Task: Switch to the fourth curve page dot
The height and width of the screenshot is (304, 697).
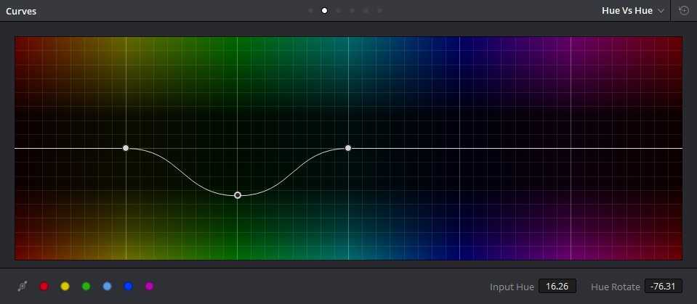Action: 352,11
